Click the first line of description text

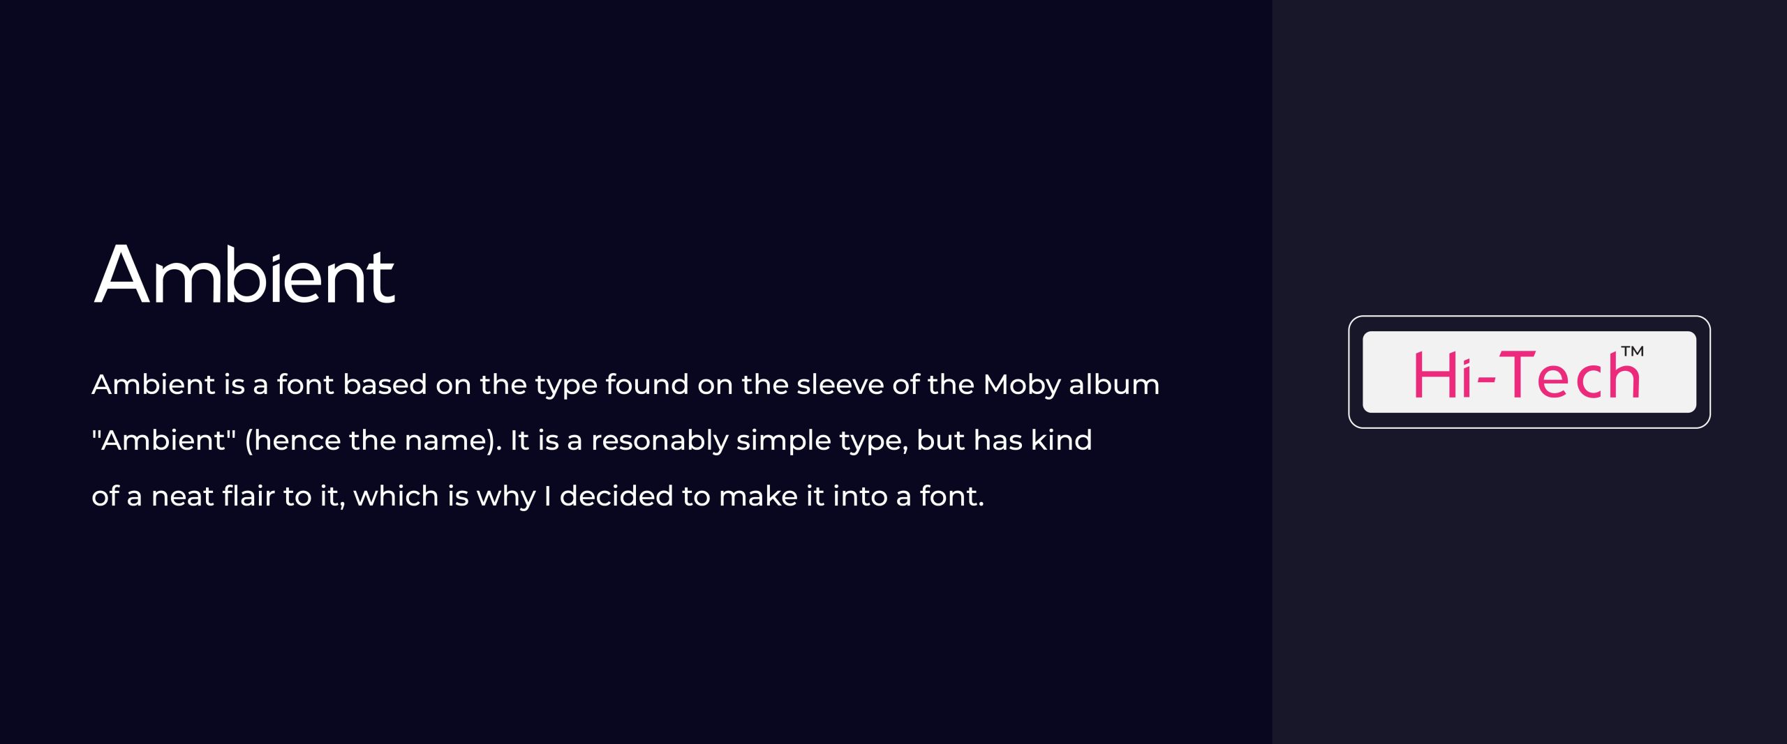pos(625,385)
